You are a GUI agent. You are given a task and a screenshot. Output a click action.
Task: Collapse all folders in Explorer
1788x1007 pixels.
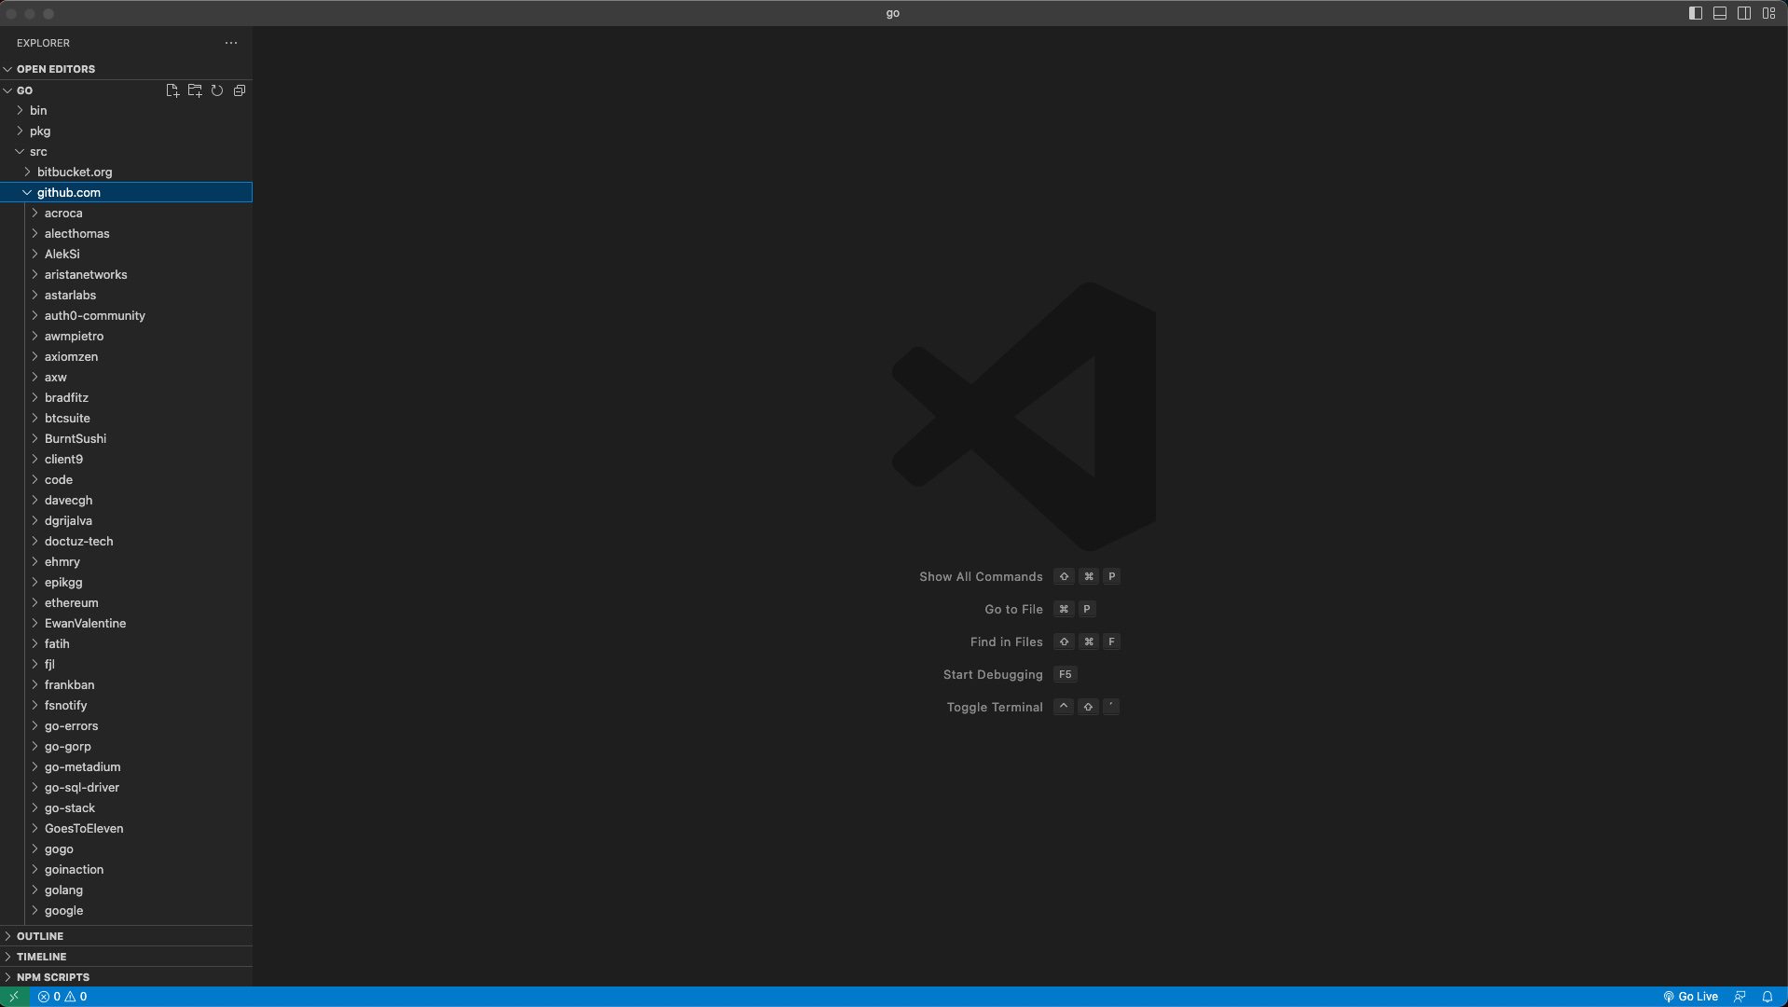click(x=240, y=90)
